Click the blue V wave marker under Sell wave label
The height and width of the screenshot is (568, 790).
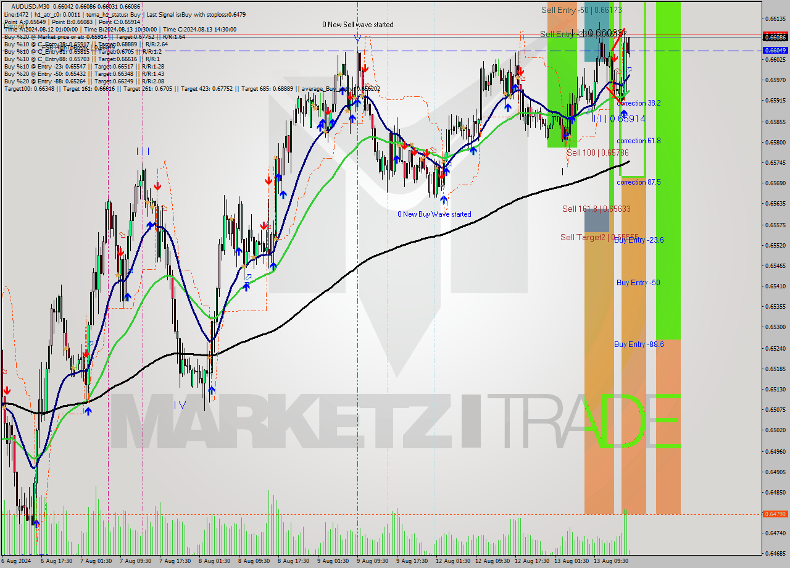click(357, 38)
